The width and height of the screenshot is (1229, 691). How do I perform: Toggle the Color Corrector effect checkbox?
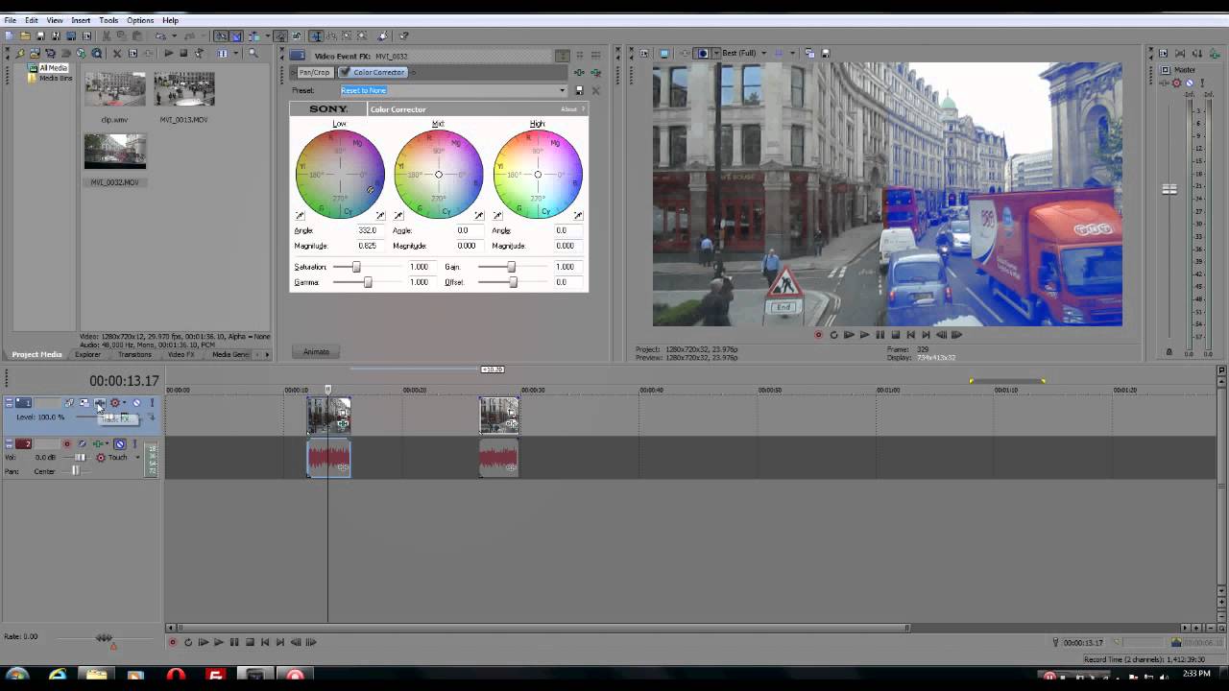click(345, 72)
